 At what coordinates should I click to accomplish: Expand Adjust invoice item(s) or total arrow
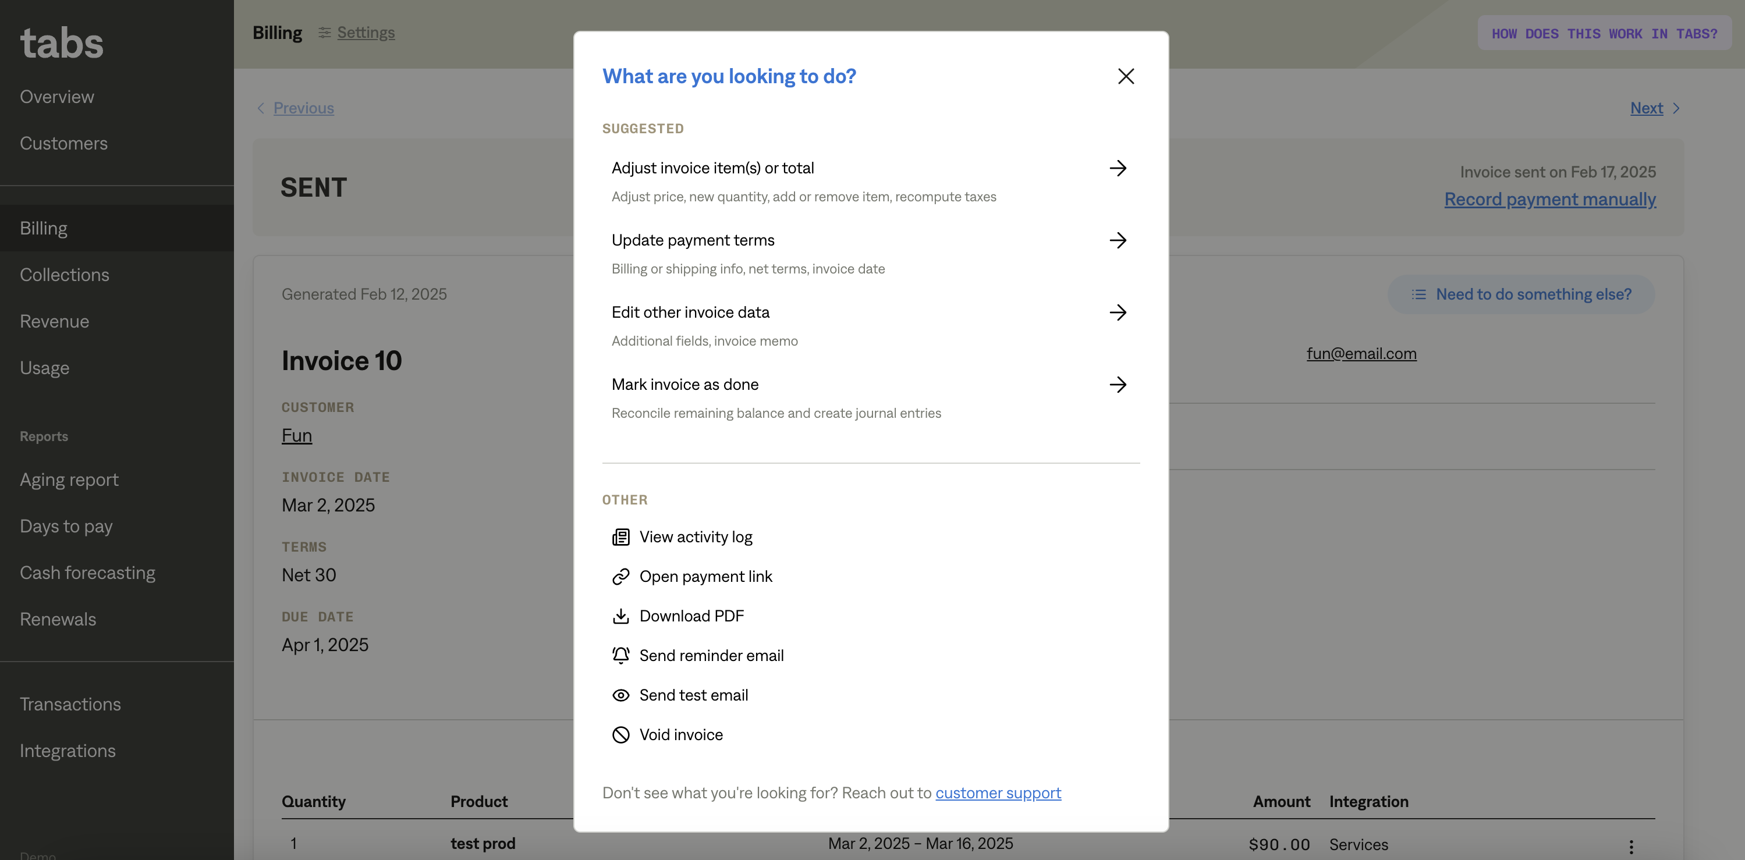click(x=1118, y=168)
